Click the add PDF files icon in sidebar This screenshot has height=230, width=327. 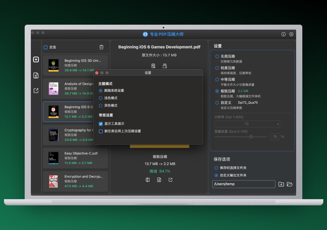coord(36,60)
